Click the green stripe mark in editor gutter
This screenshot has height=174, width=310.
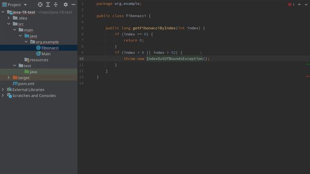click(x=308, y=64)
